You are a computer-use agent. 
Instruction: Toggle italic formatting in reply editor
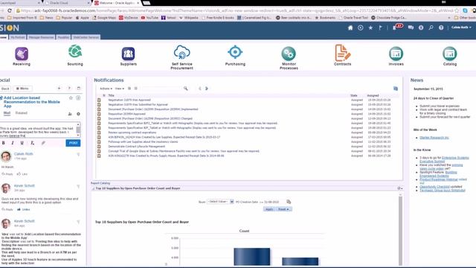click(x=13, y=143)
